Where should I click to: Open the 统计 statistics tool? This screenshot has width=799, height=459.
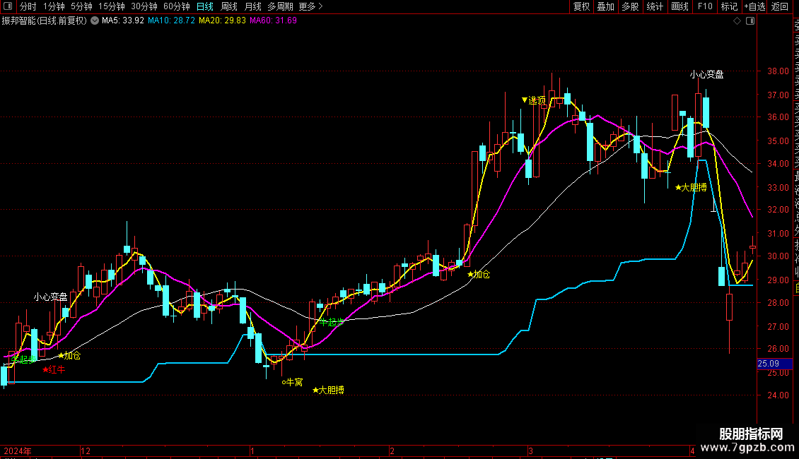click(655, 6)
